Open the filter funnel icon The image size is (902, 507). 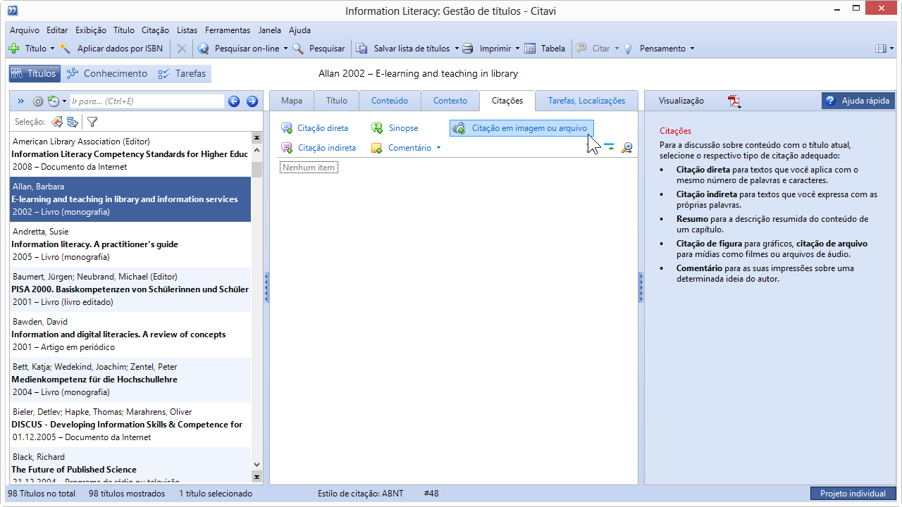[92, 122]
